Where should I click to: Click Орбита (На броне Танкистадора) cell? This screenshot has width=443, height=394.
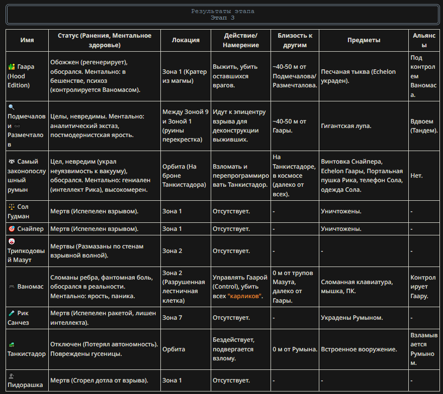pyautogui.click(x=186, y=176)
